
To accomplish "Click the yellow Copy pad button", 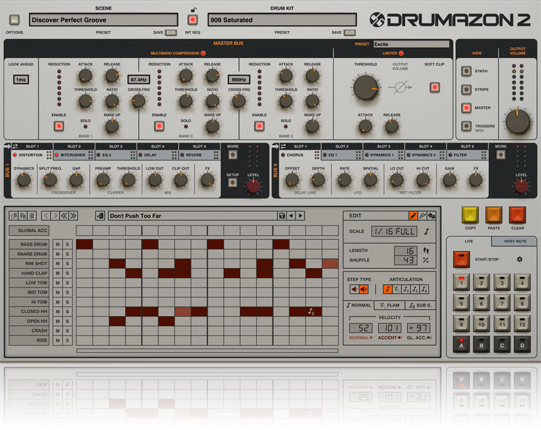I will click(x=470, y=215).
